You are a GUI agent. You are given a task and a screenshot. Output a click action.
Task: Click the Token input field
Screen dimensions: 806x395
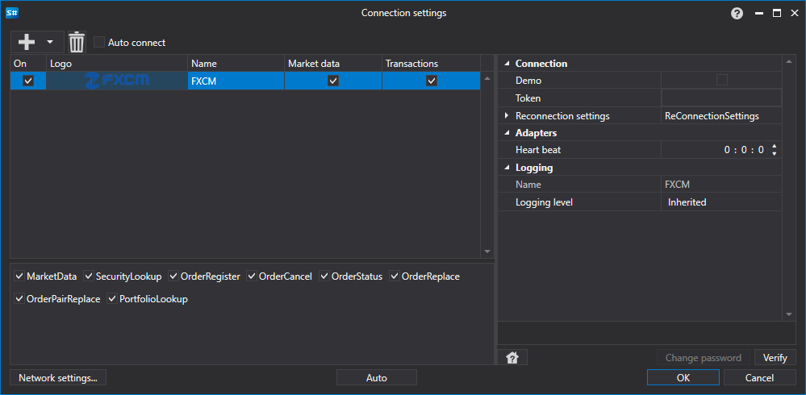pos(721,98)
